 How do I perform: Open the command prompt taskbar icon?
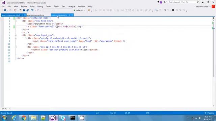point(73,118)
